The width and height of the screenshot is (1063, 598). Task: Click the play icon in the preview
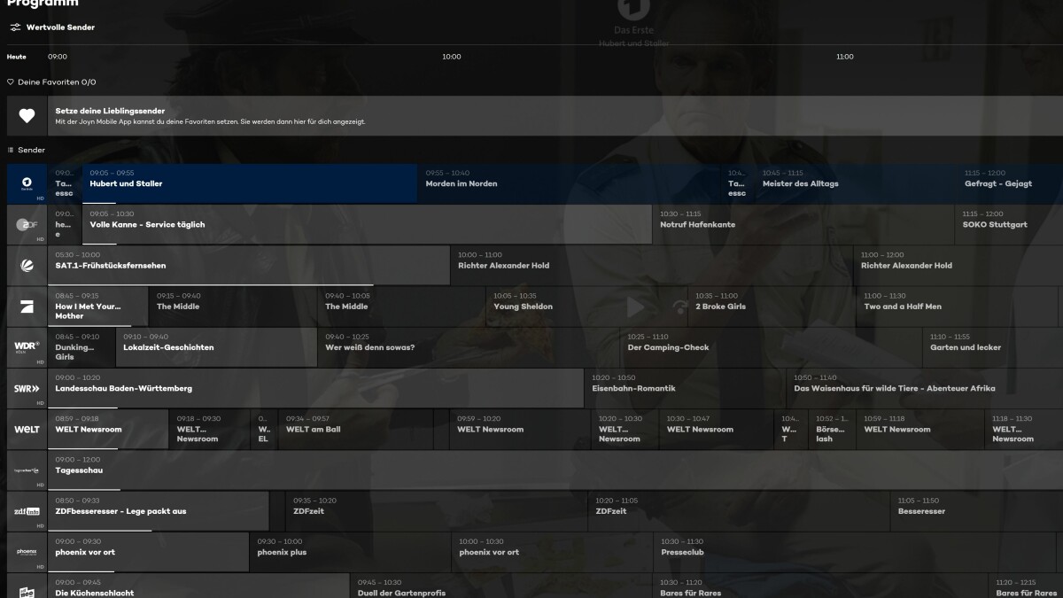[635, 307]
